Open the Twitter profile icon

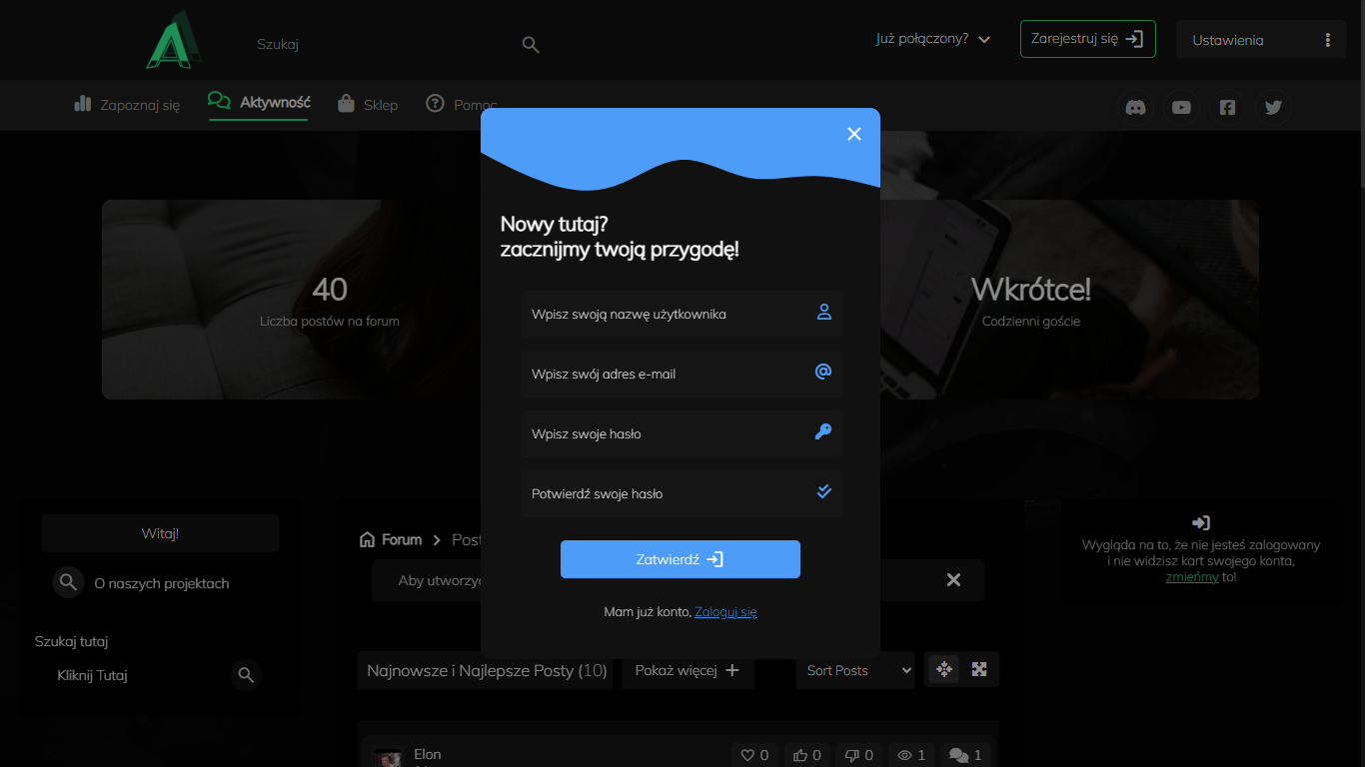pos(1273,108)
